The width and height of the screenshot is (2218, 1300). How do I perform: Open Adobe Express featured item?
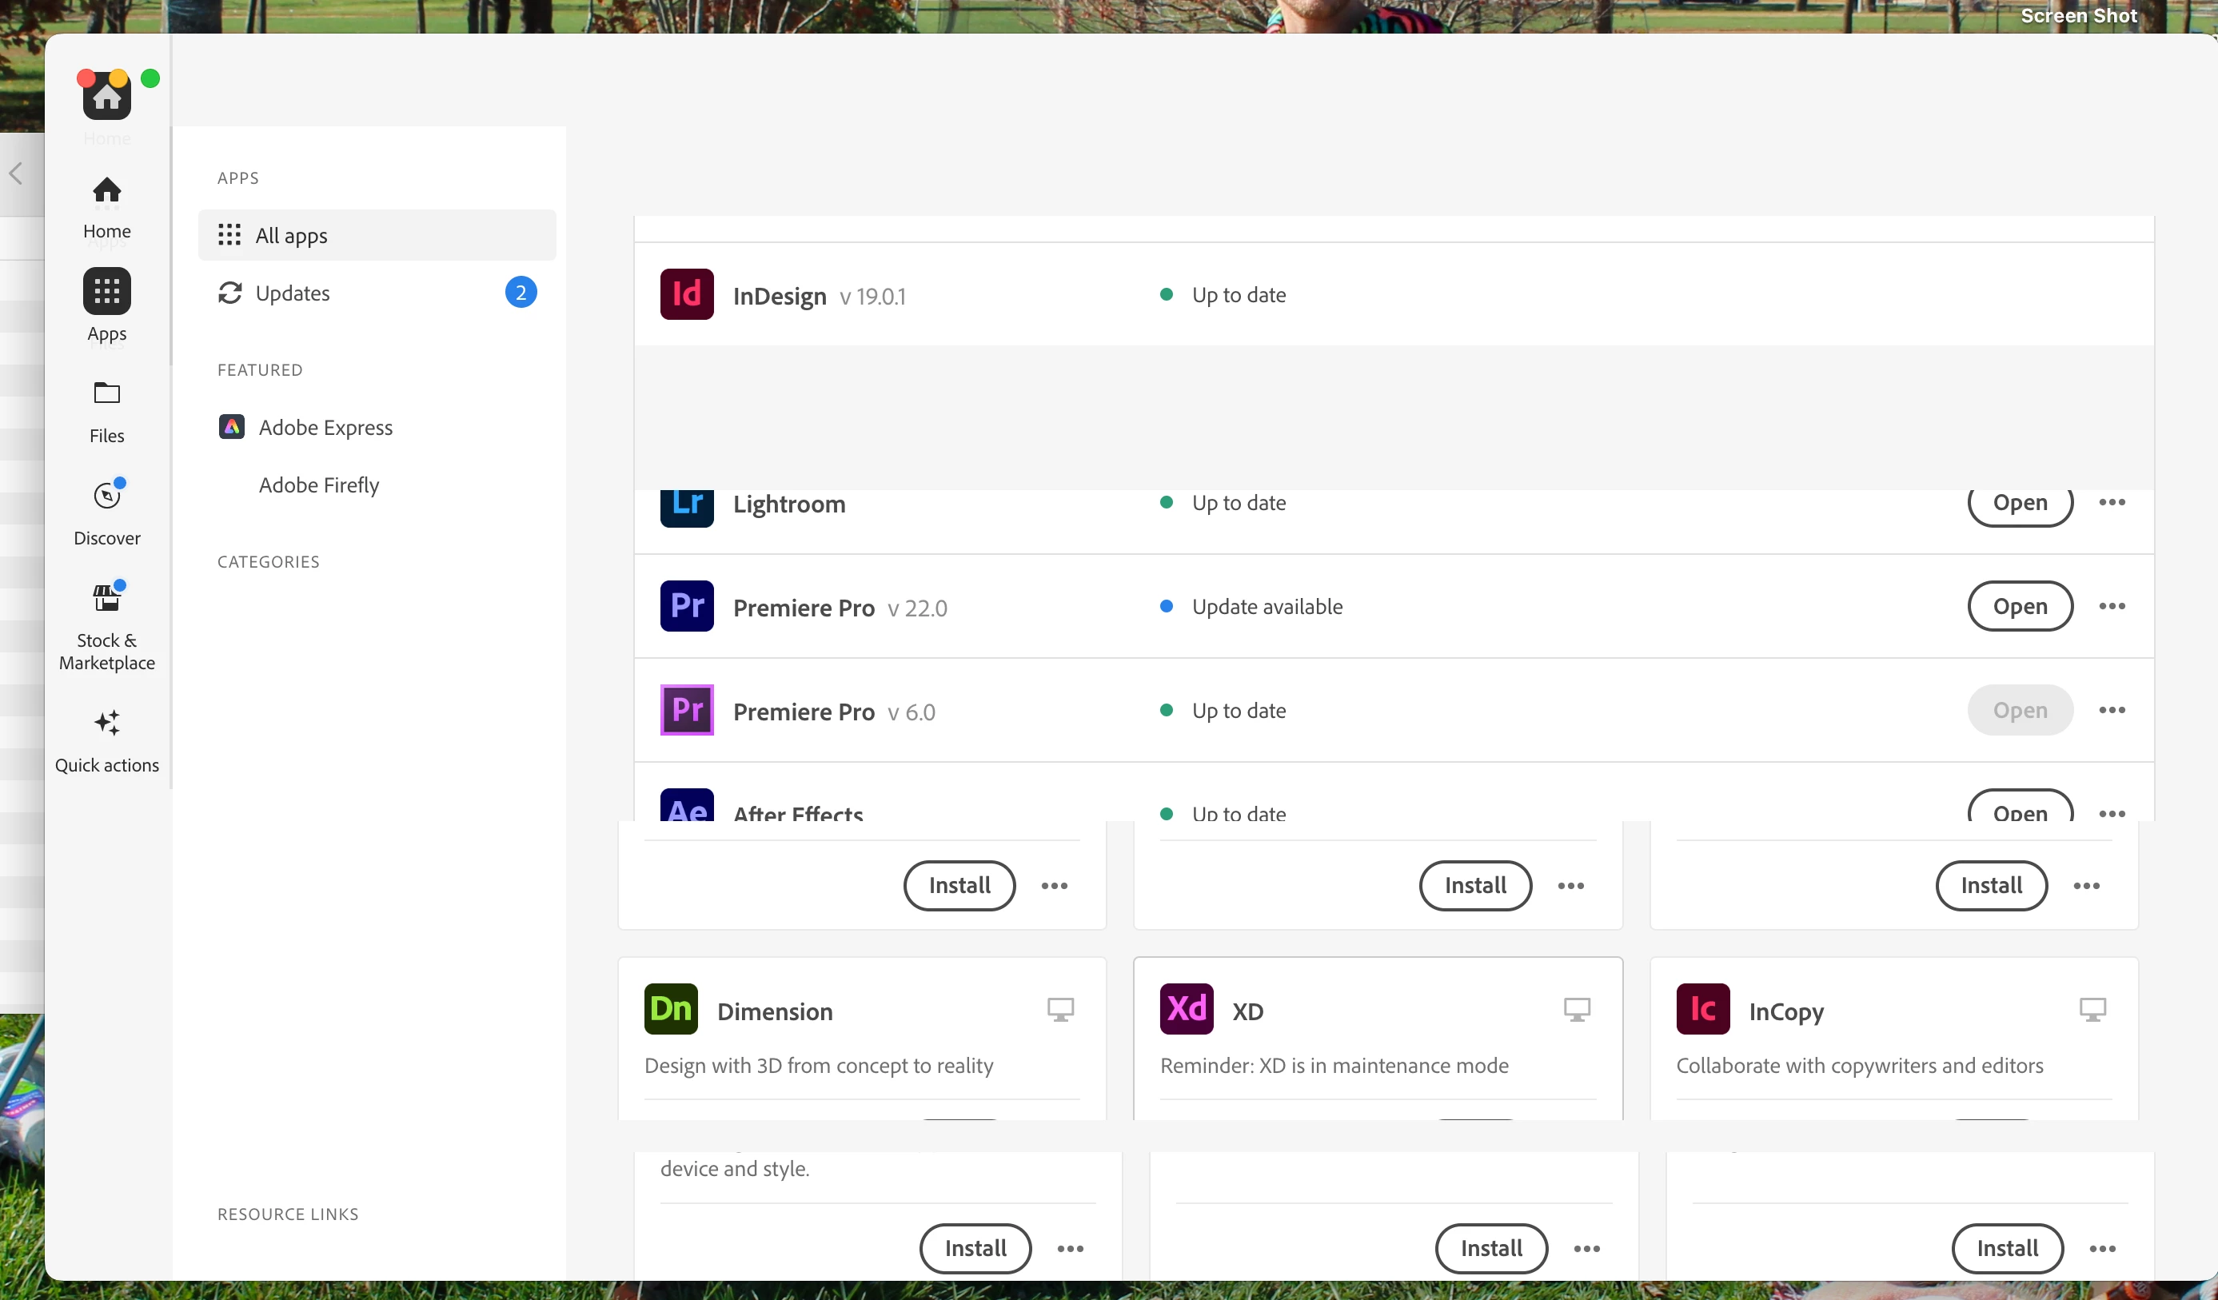click(x=325, y=428)
